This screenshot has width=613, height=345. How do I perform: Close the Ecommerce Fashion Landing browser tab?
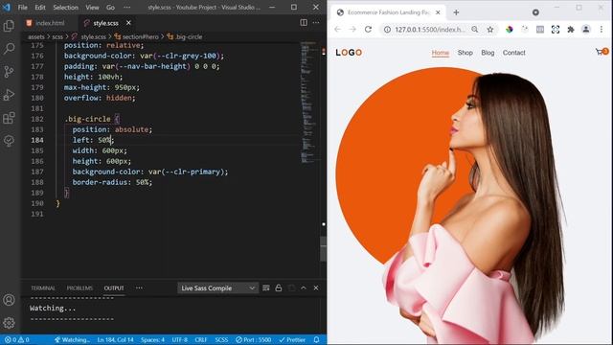coord(438,12)
